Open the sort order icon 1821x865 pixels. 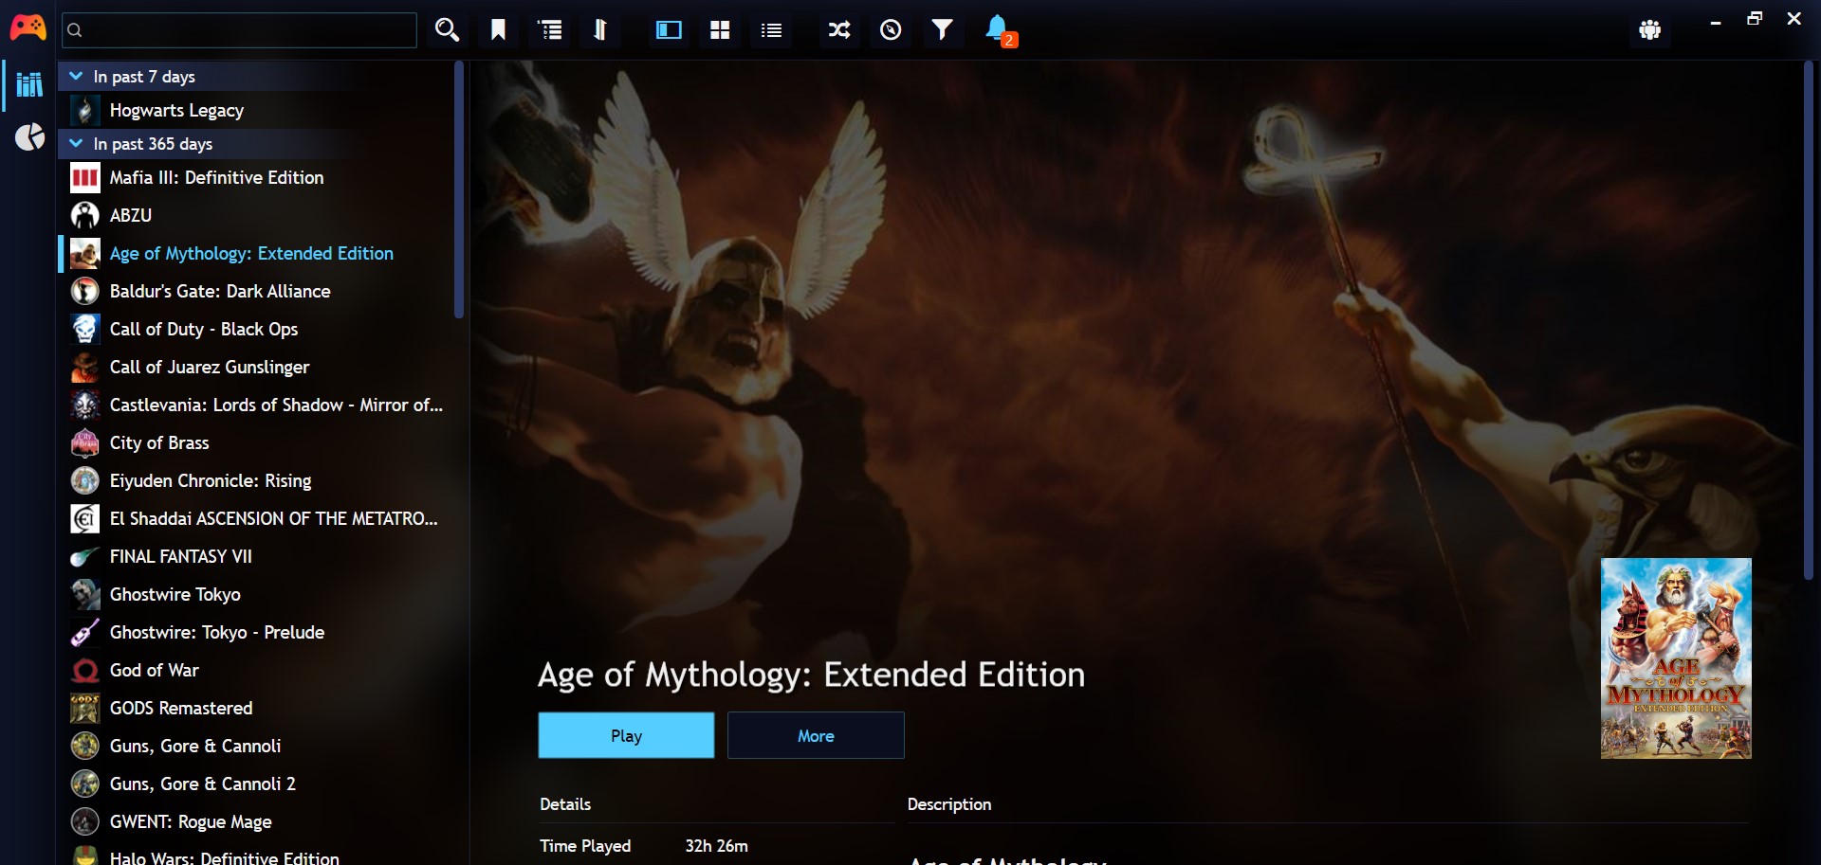coord(600,30)
